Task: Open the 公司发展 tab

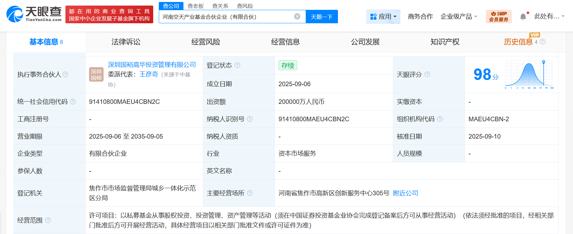Action: (x=365, y=42)
